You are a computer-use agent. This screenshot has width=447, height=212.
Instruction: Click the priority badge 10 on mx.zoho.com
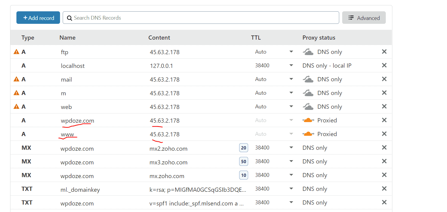click(x=243, y=175)
